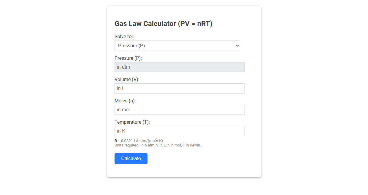
Task: Run the gas law calculation
Action: (x=131, y=158)
